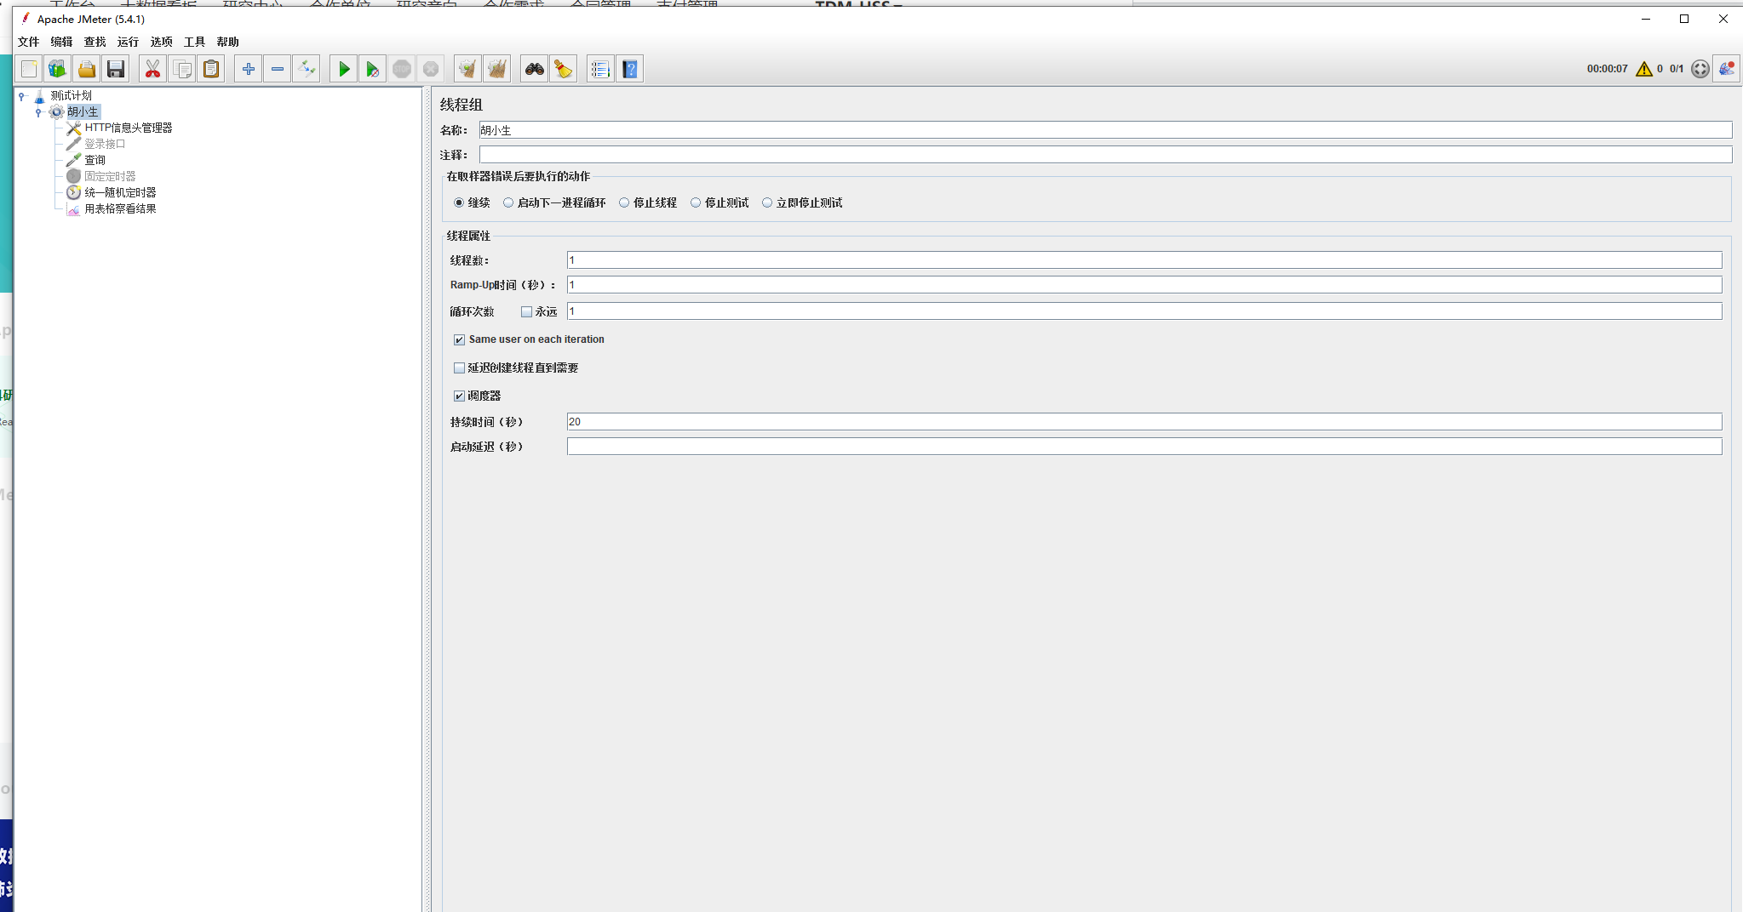Cut selected element with scissors icon
1743x912 pixels.
pyautogui.click(x=152, y=69)
